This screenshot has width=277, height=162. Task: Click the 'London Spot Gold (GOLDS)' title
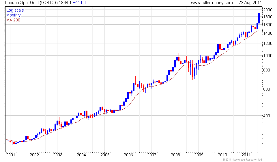tap(31, 3)
